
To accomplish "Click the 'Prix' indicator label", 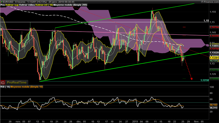I will [x=3, y=5].
